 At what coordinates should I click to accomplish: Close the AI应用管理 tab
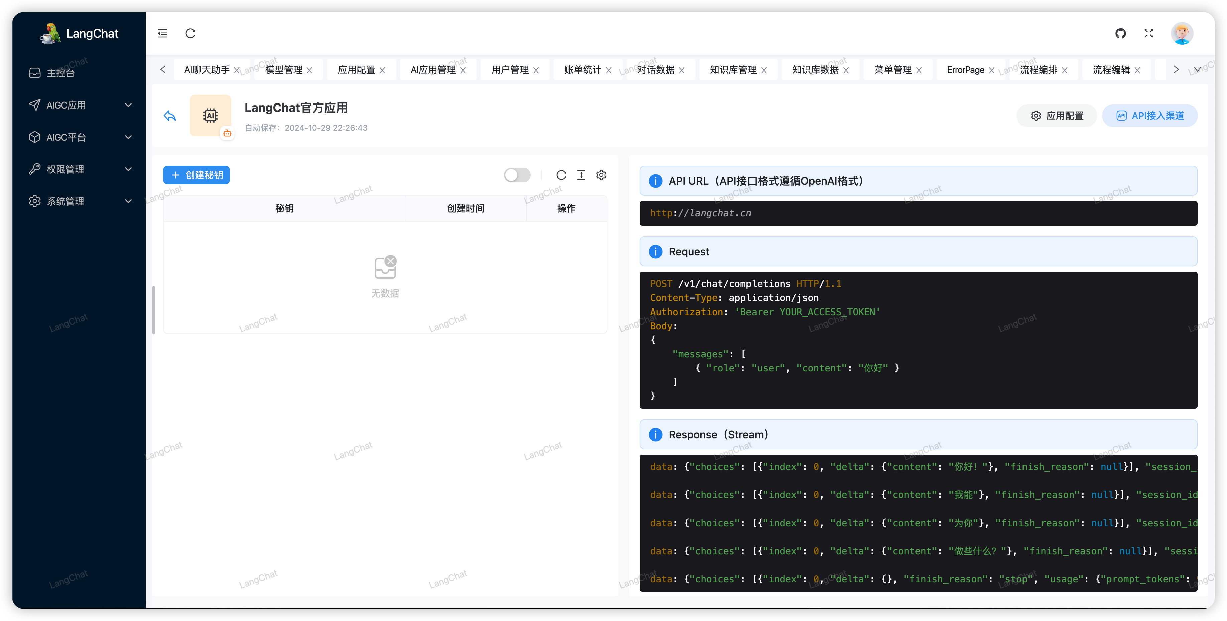click(x=463, y=70)
